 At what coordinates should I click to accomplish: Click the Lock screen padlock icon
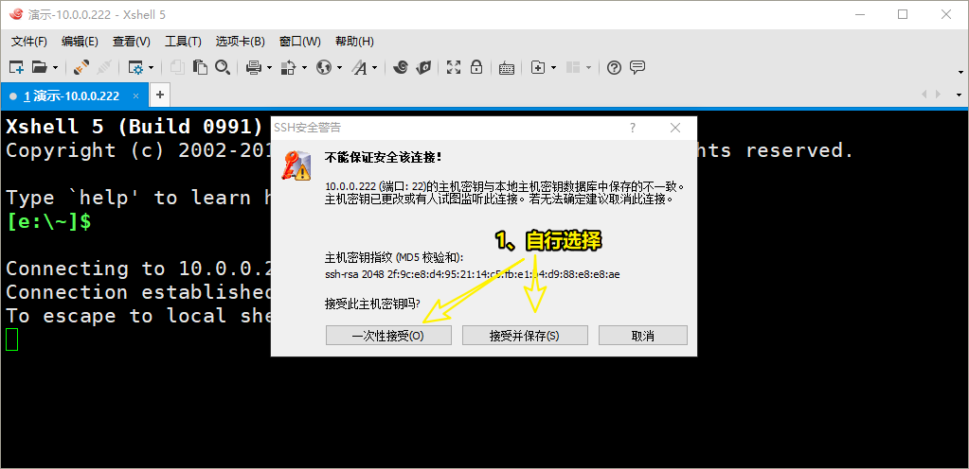click(476, 67)
